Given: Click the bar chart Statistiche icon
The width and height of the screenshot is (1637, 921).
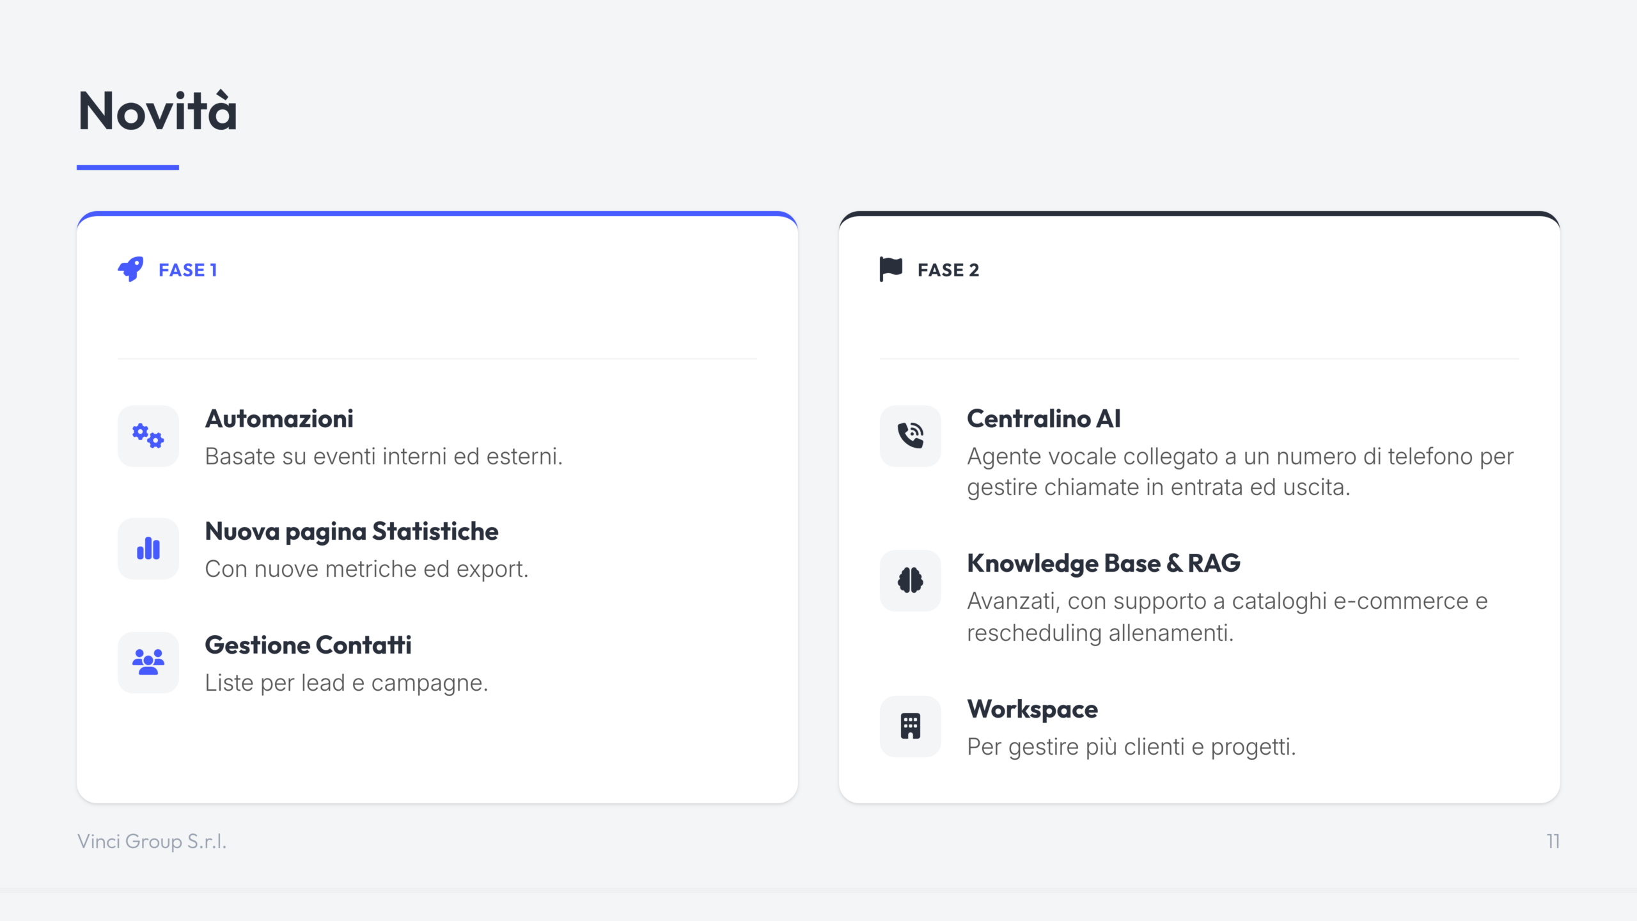Looking at the screenshot, I should tap(148, 549).
